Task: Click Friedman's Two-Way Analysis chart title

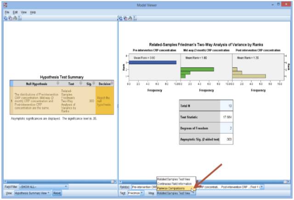Action: [206, 44]
